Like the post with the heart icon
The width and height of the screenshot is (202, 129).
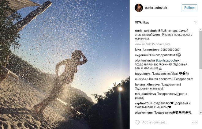(137, 122)
